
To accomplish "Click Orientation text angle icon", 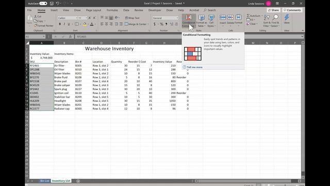I will (117, 18).
